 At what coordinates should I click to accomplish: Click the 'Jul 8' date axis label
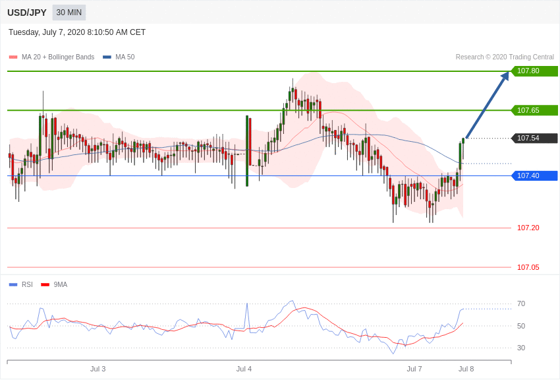click(466, 369)
